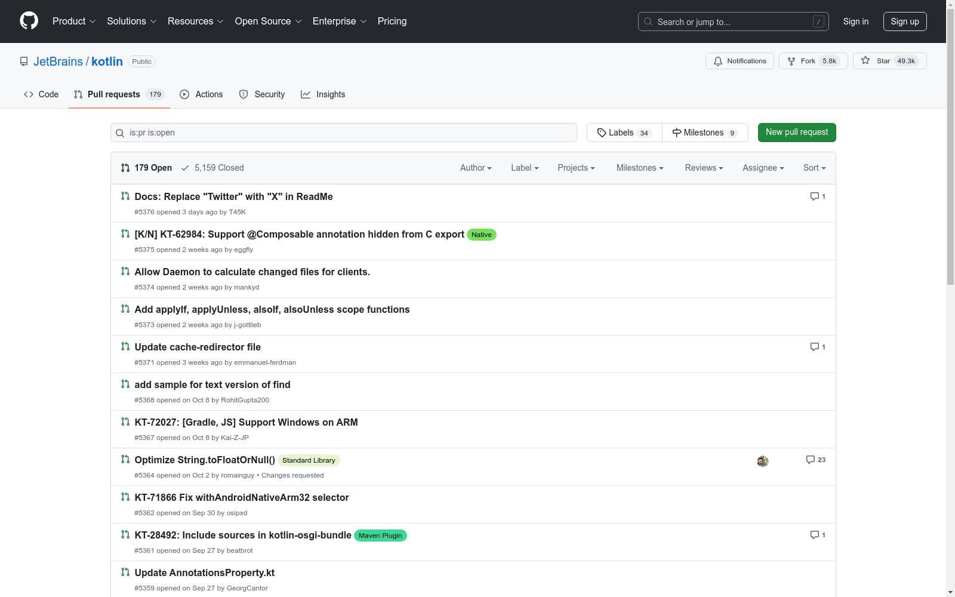Open the Author filter dropdown
Viewport: 955px width, 597px height.
click(476, 168)
